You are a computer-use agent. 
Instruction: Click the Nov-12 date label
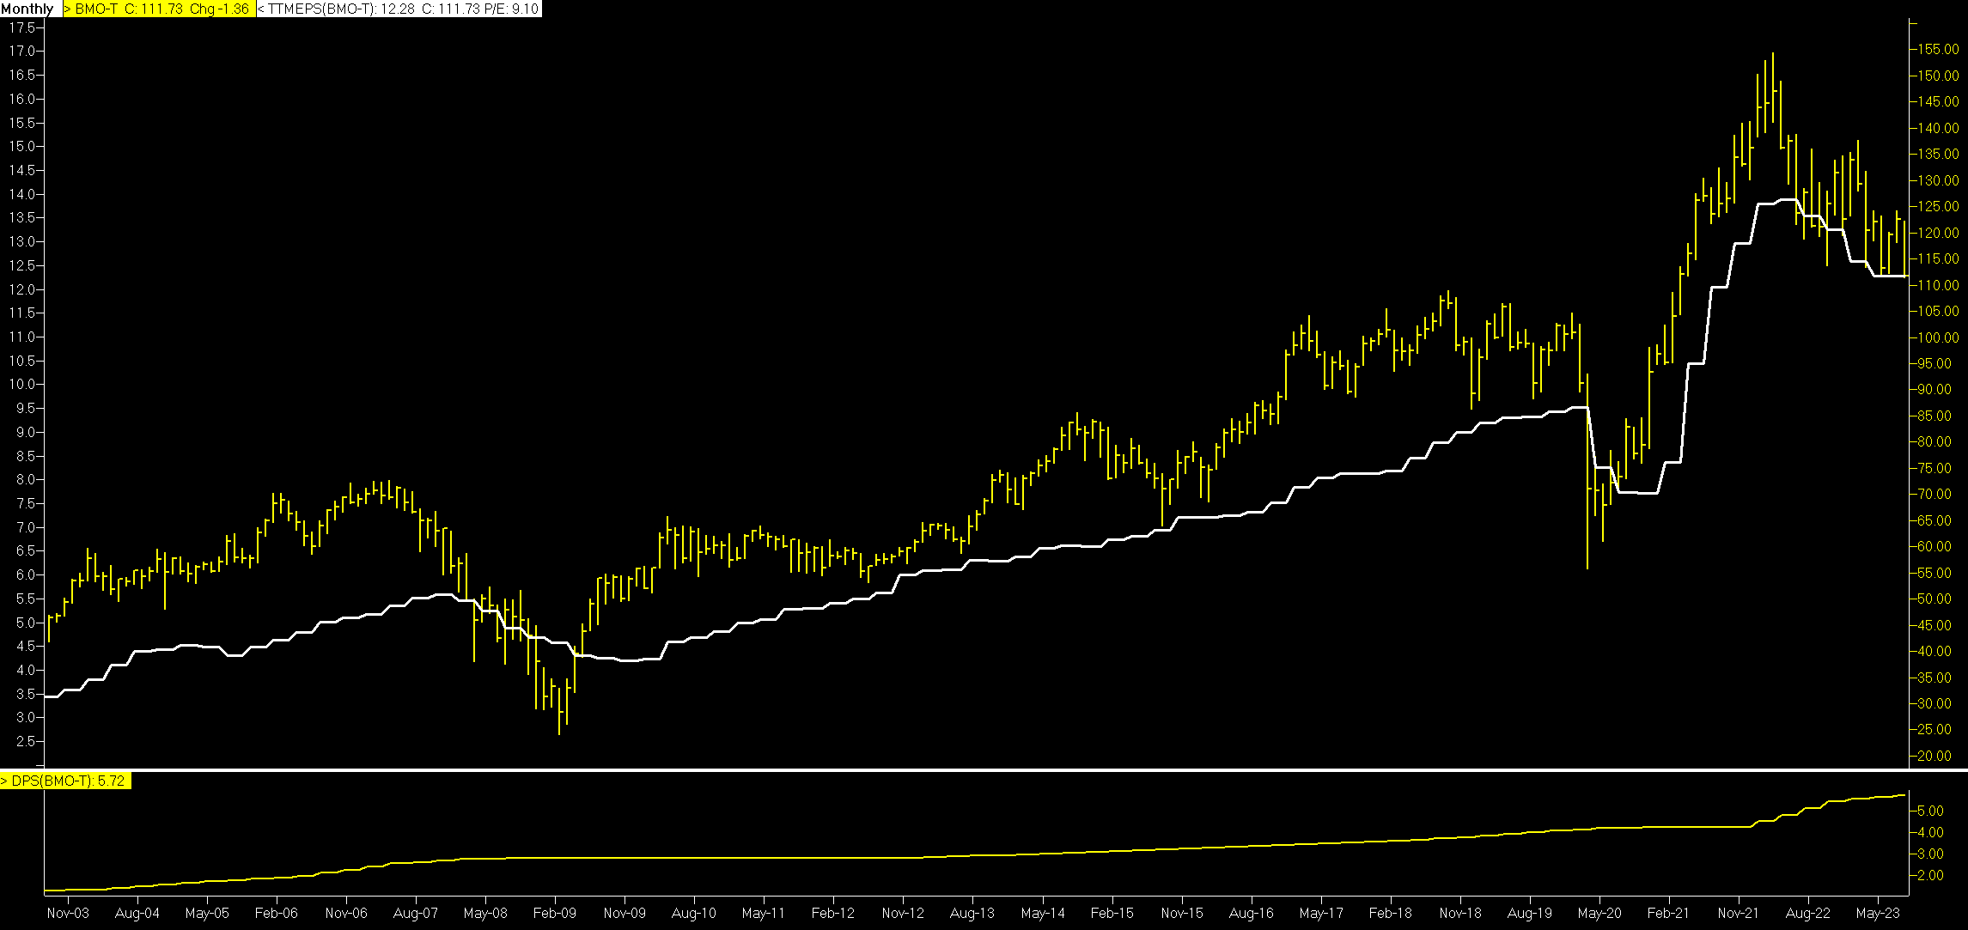click(903, 913)
